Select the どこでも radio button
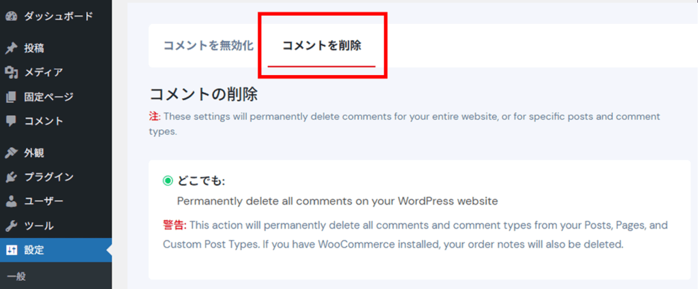Viewport: 698px width, 289px height. (168, 181)
